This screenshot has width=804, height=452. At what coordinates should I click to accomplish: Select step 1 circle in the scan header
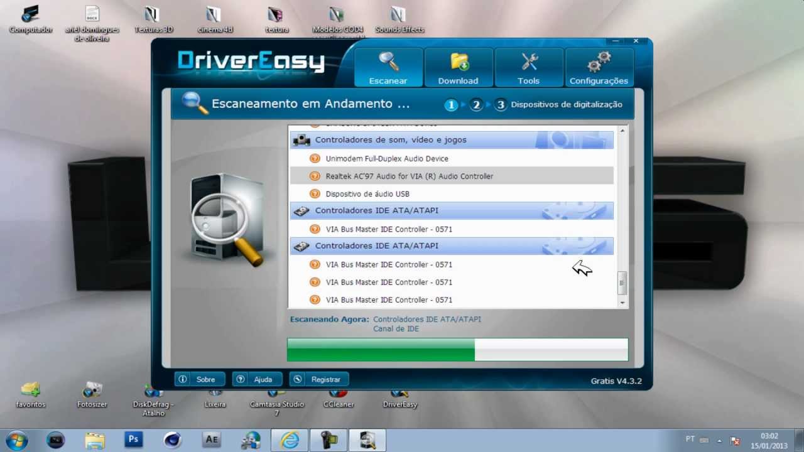(451, 105)
